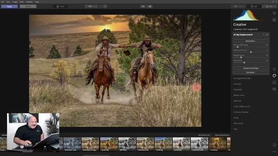Screen dimensions: 278x156
Task: Collapse the AI Sky Replacement header
Action: 243,35
